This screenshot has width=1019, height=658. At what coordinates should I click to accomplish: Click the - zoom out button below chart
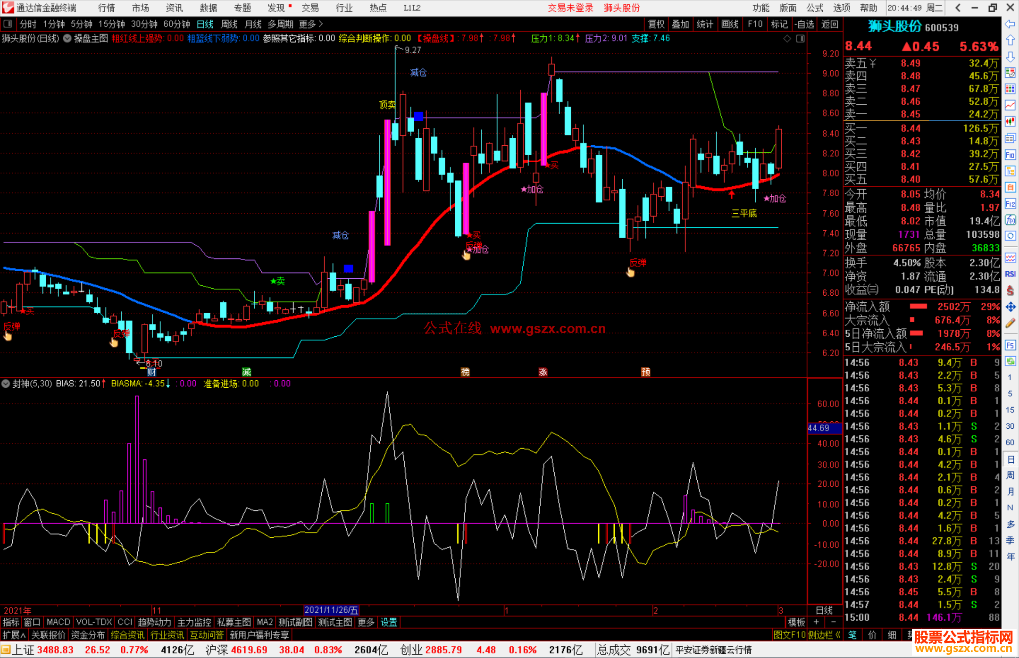[x=834, y=622]
